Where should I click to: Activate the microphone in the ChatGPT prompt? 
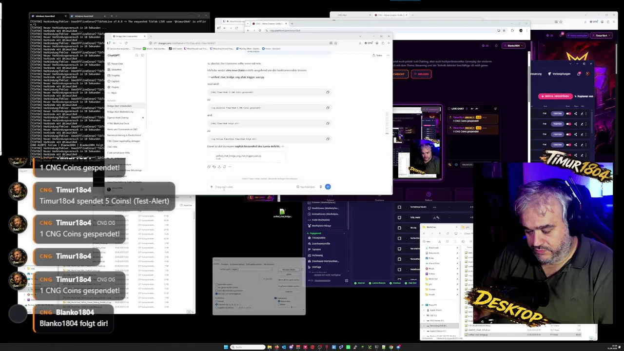[321, 187]
